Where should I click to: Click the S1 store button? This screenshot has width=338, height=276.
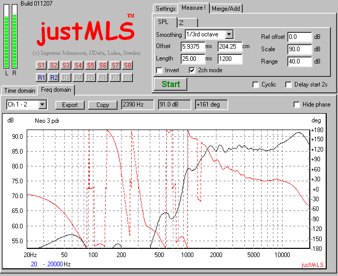pyautogui.click(x=41, y=65)
